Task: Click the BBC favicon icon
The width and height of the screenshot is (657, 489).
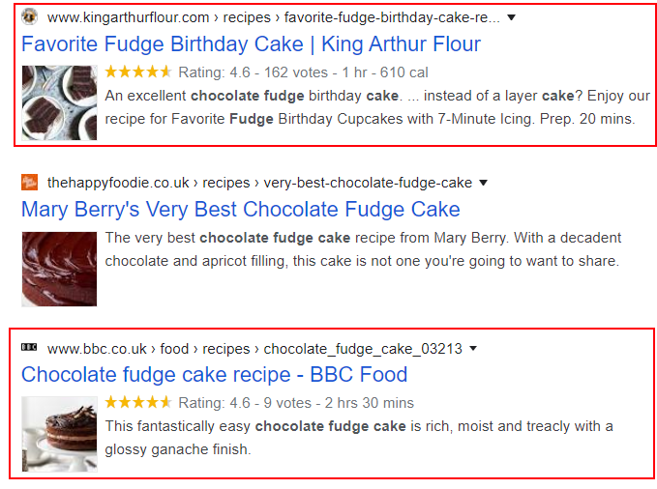Action: click(29, 347)
